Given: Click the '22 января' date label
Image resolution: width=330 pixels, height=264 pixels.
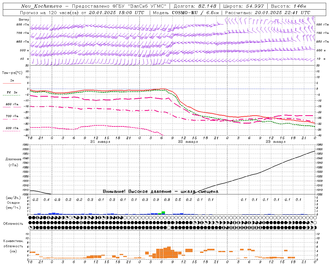Looking at the screenshot, I should 188,142.
